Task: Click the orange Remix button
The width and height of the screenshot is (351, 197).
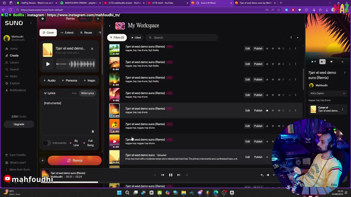Action: click(75, 161)
